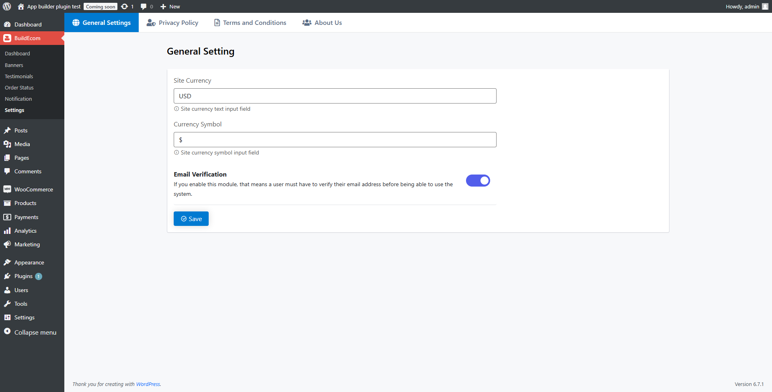Open the Media library menu
The width and height of the screenshot is (772, 392).
click(x=22, y=144)
